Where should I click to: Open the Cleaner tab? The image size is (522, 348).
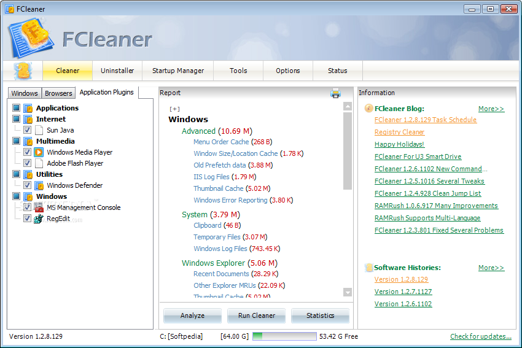[68, 71]
